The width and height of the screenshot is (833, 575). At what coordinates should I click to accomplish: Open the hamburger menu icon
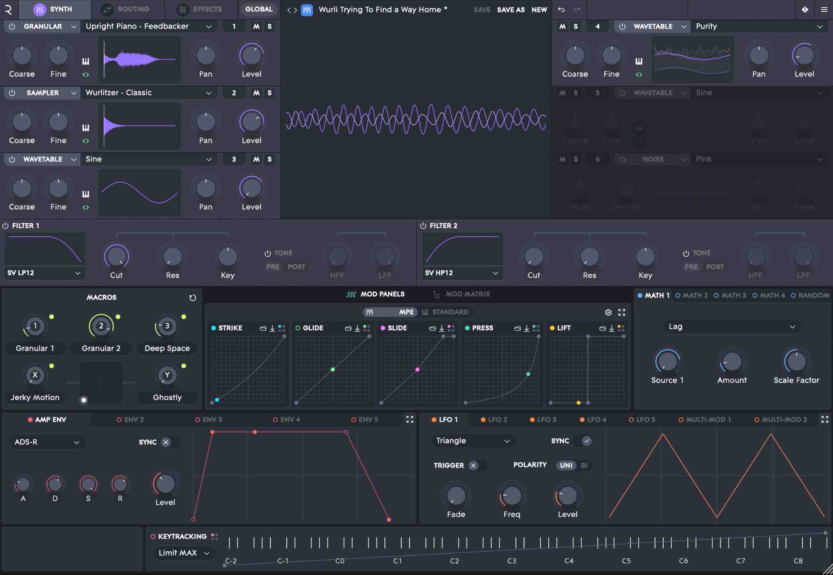tap(824, 10)
